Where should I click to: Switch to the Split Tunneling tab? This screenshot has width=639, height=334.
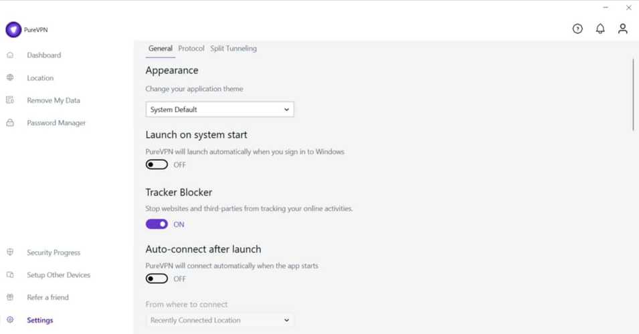click(x=234, y=48)
